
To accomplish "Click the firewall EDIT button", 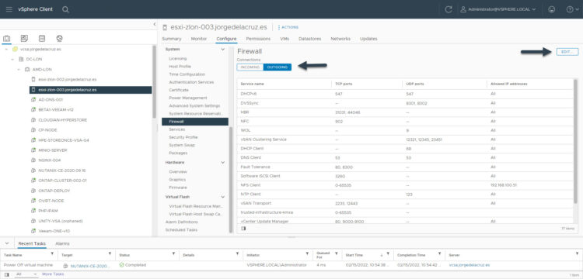I will coord(567,52).
